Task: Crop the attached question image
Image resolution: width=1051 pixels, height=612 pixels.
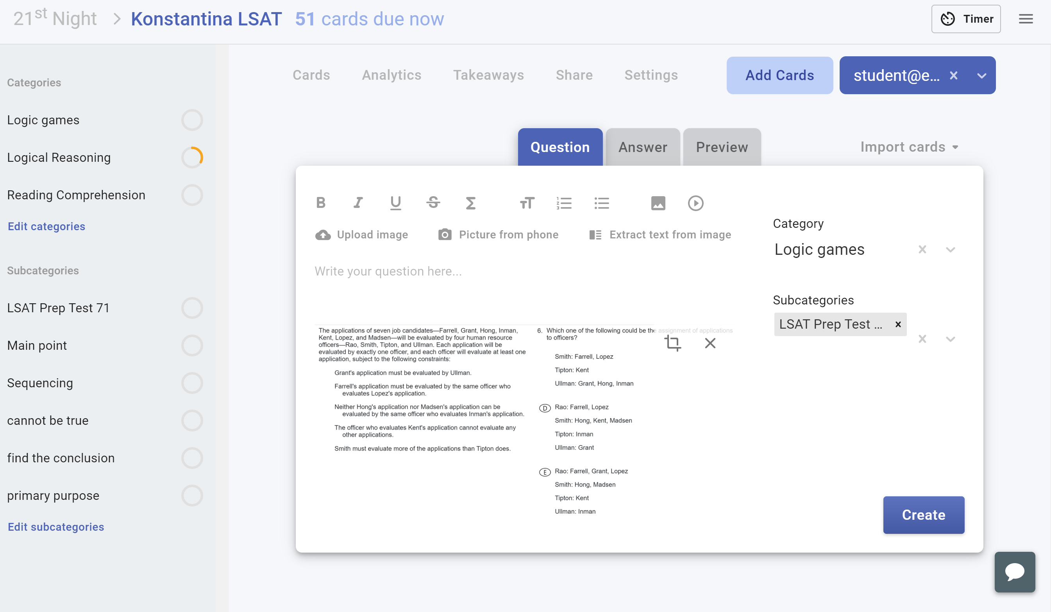Action: click(x=672, y=343)
